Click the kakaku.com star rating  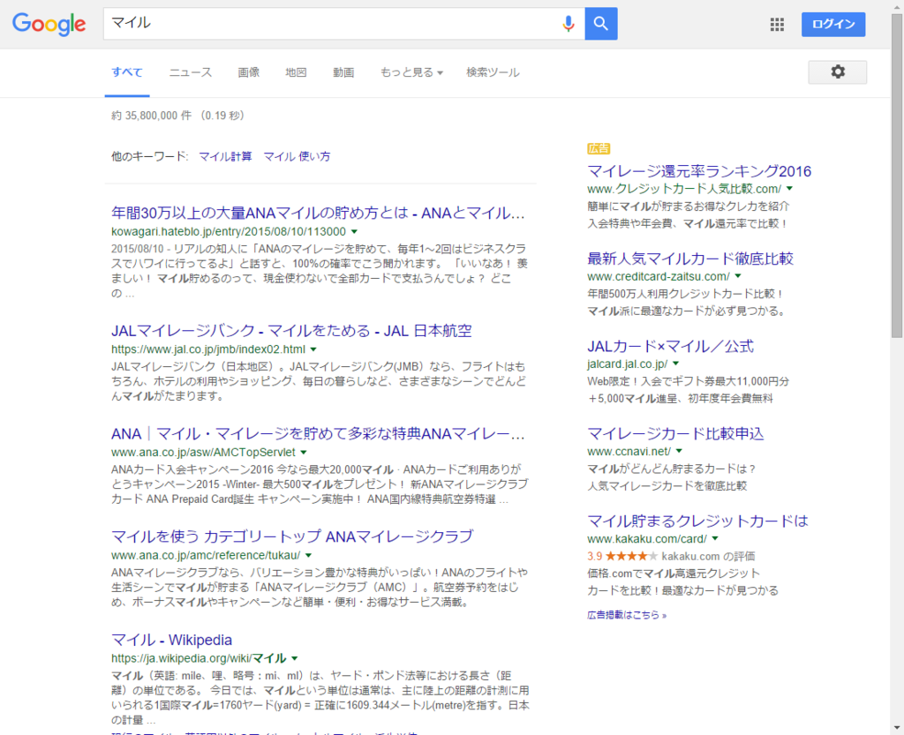pyautogui.click(x=631, y=557)
